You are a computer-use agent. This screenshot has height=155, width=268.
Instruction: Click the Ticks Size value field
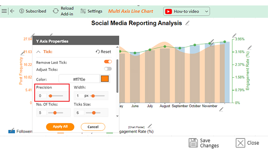click(80, 113)
